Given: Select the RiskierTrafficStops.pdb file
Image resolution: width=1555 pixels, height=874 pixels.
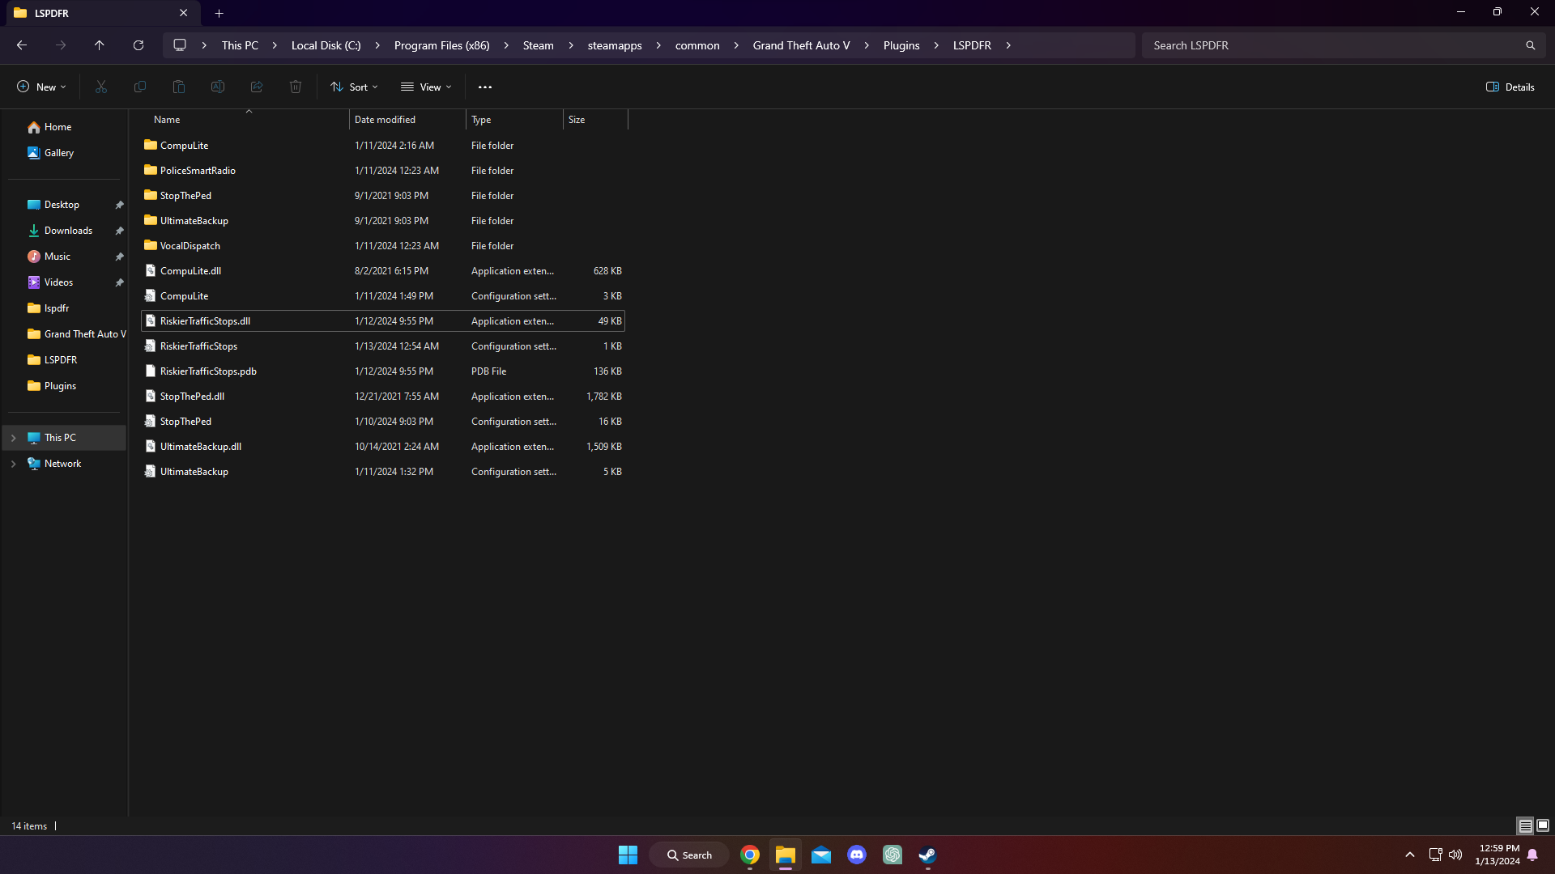Looking at the screenshot, I should click(208, 371).
